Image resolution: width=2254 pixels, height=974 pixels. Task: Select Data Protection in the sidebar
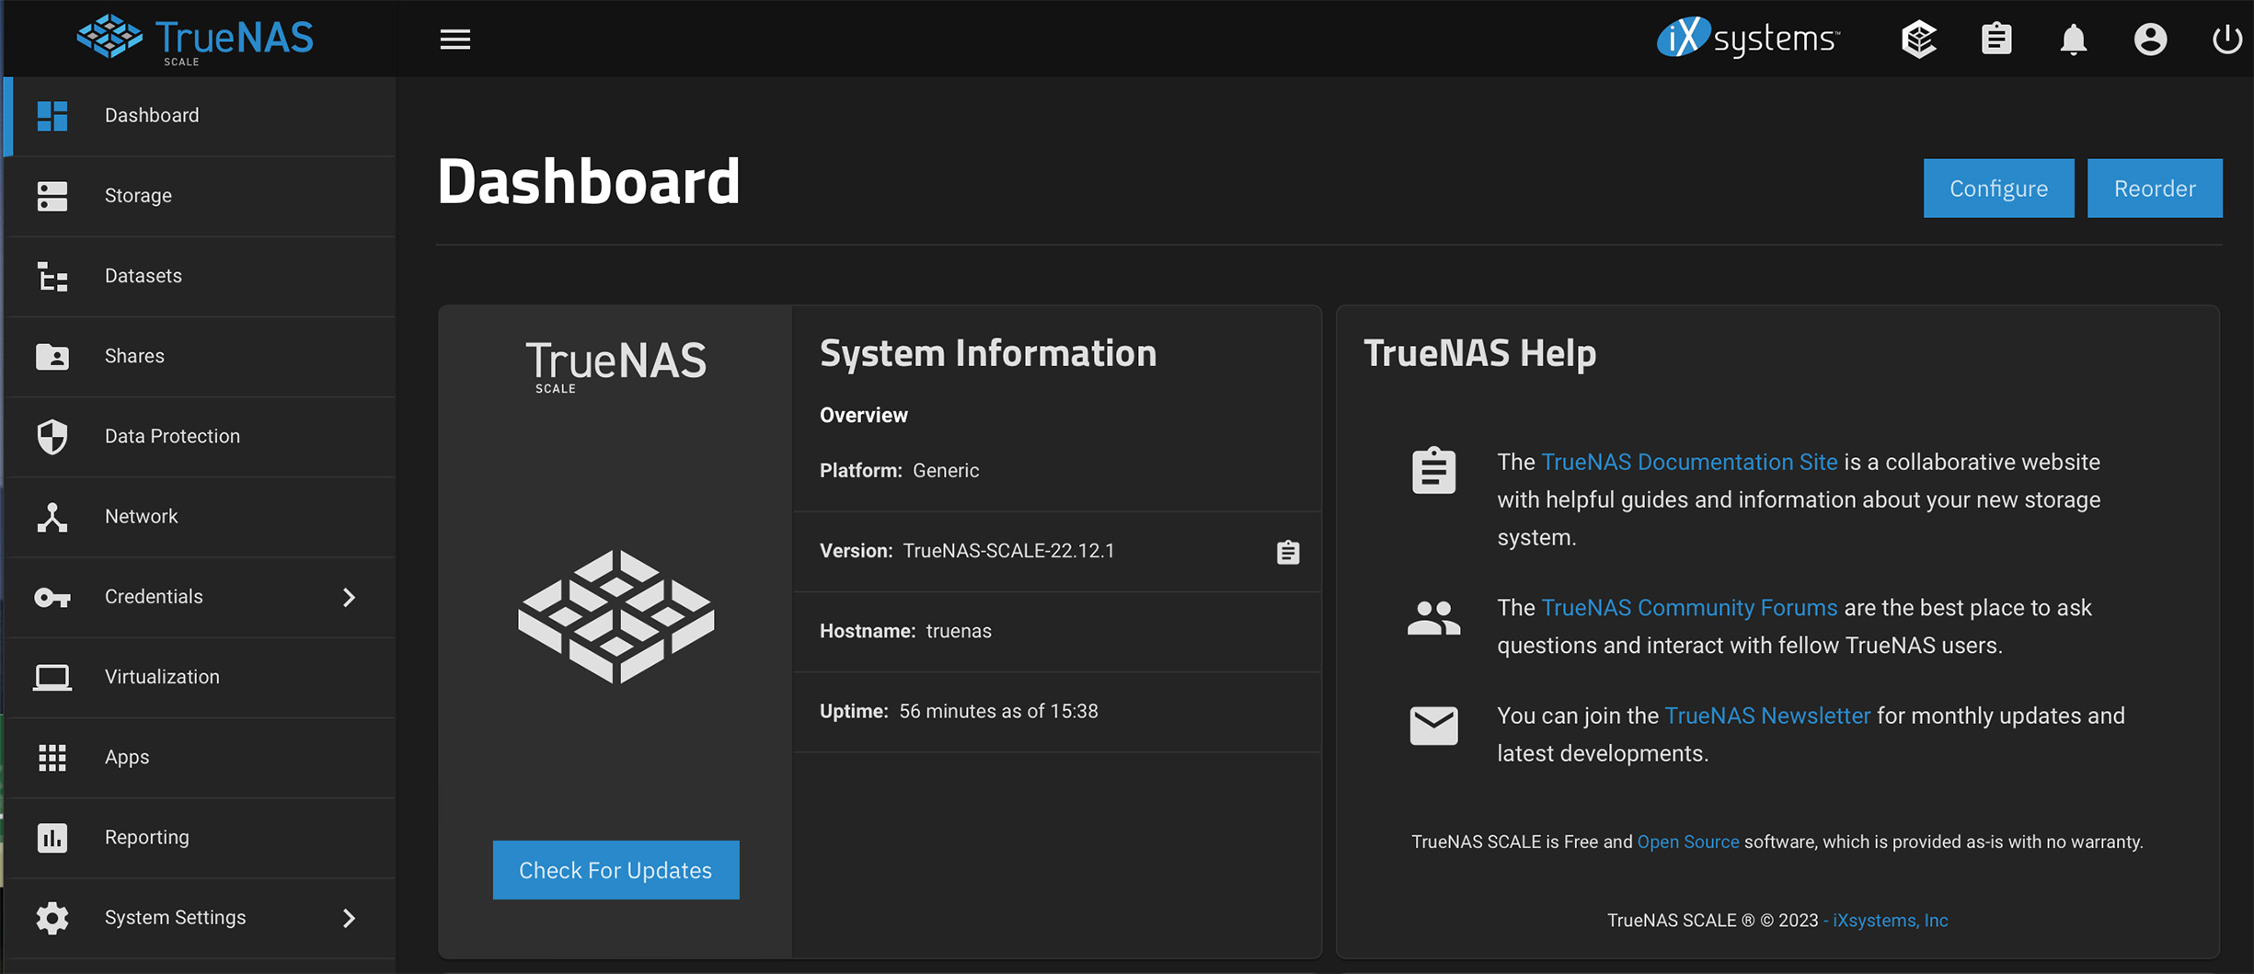[172, 436]
